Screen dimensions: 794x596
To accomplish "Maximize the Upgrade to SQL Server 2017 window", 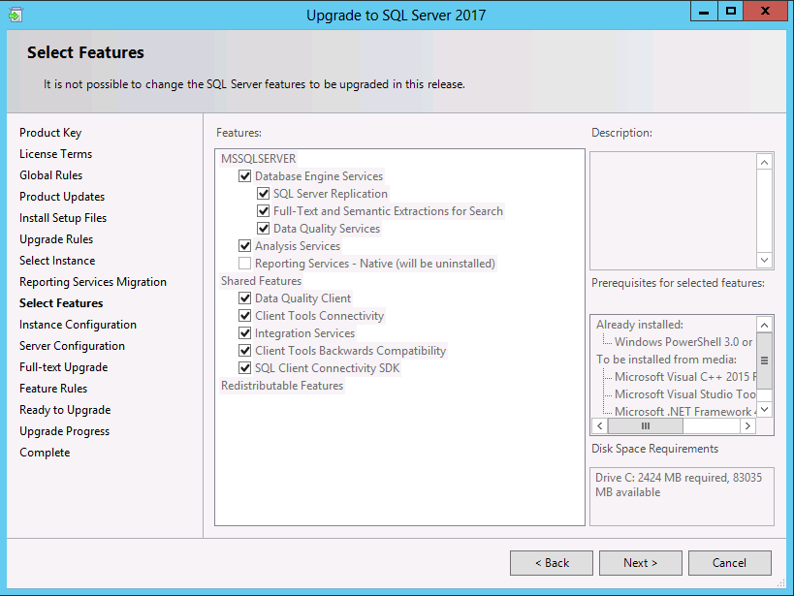I will [x=731, y=11].
